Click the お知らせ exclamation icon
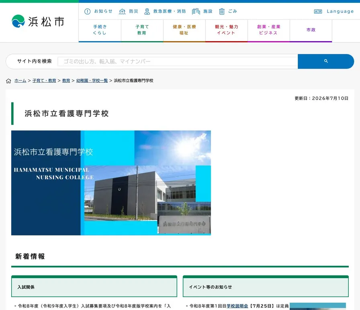This screenshot has width=360, height=310. (87, 11)
